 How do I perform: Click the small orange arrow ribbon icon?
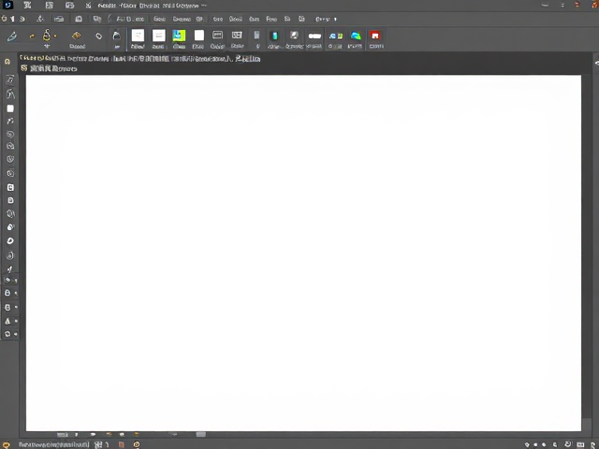(x=32, y=36)
